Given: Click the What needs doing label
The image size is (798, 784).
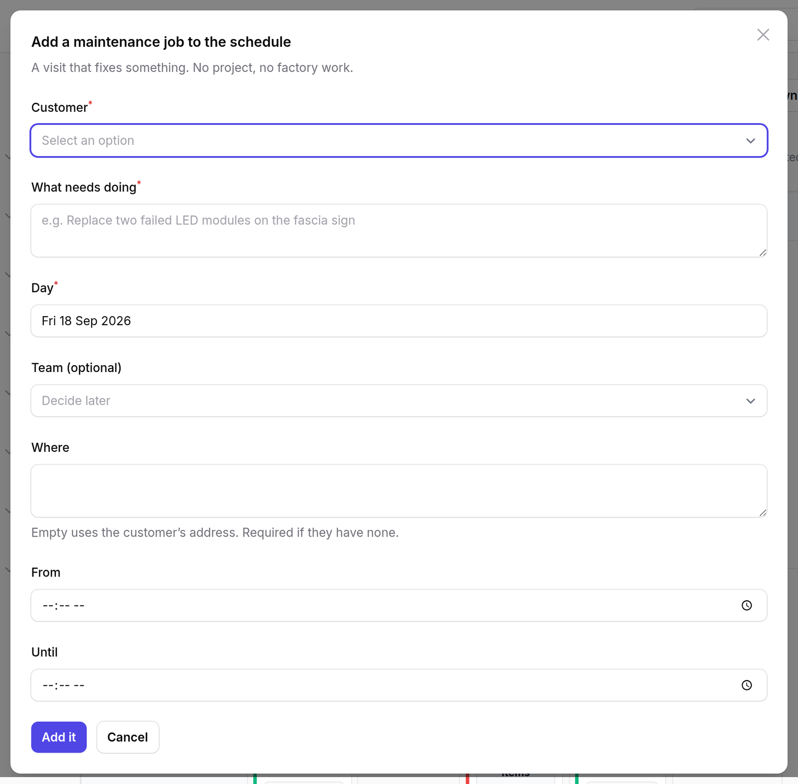Looking at the screenshot, I should click(84, 188).
